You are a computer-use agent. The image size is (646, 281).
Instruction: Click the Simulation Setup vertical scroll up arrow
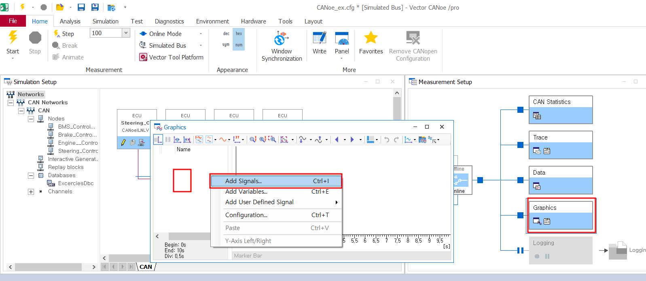397,93
